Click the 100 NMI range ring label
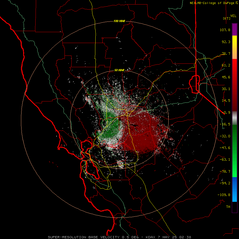This screenshot has height=239, width=239. coord(119,21)
